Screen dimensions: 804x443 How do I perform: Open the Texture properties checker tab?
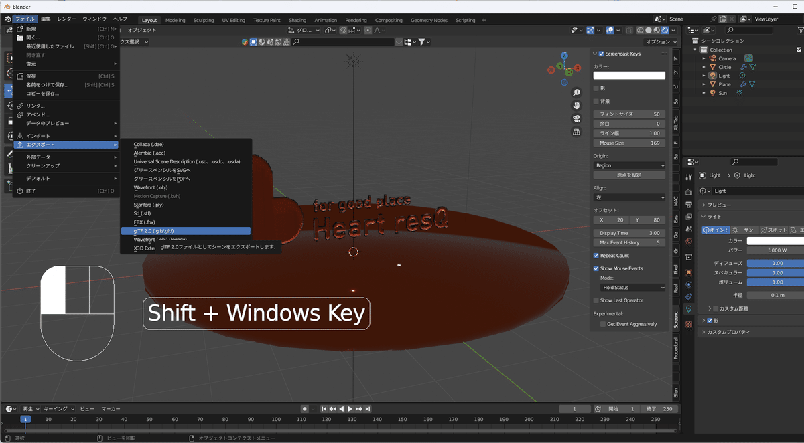(x=689, y=324)
